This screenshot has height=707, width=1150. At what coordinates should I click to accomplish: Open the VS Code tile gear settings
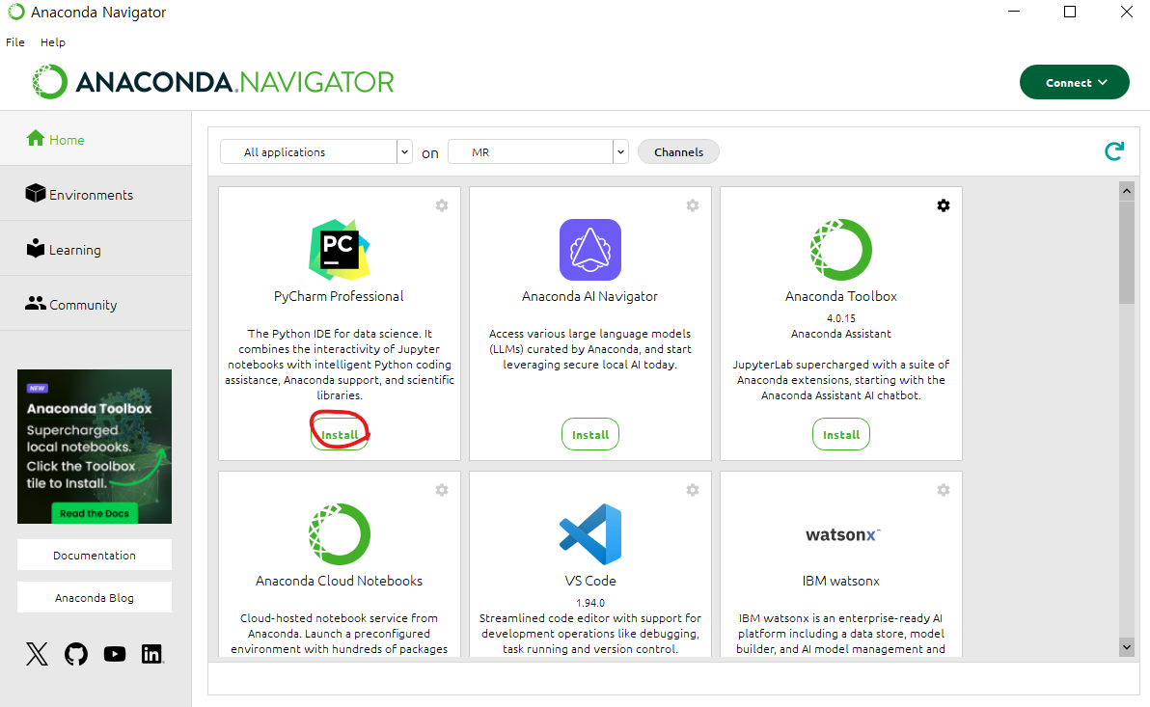tap(693, 490)
